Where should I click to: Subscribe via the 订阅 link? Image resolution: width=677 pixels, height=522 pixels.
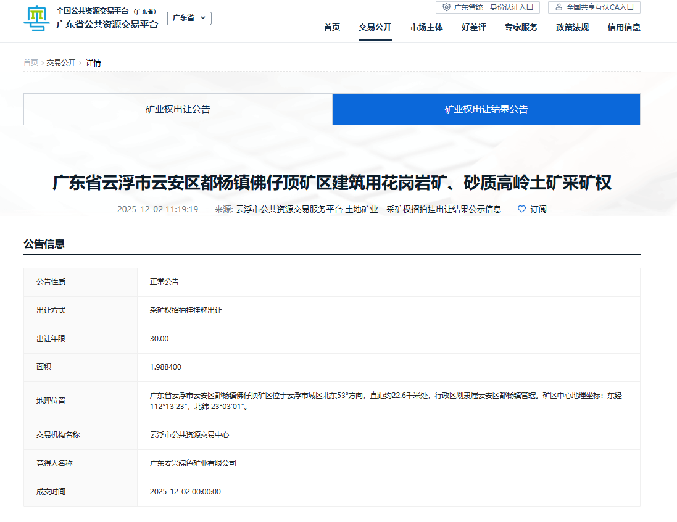click(x=538, y=209)
